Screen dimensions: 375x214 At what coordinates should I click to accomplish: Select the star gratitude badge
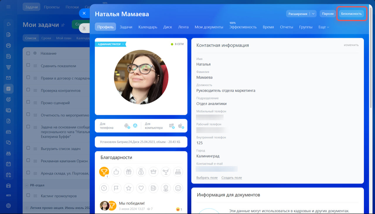(129, 188)
